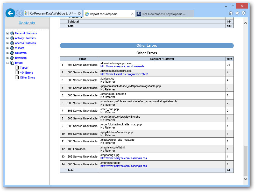Click the page icon beside Types
The height and width of the screenshot is (192, 255).
point(17,68)
